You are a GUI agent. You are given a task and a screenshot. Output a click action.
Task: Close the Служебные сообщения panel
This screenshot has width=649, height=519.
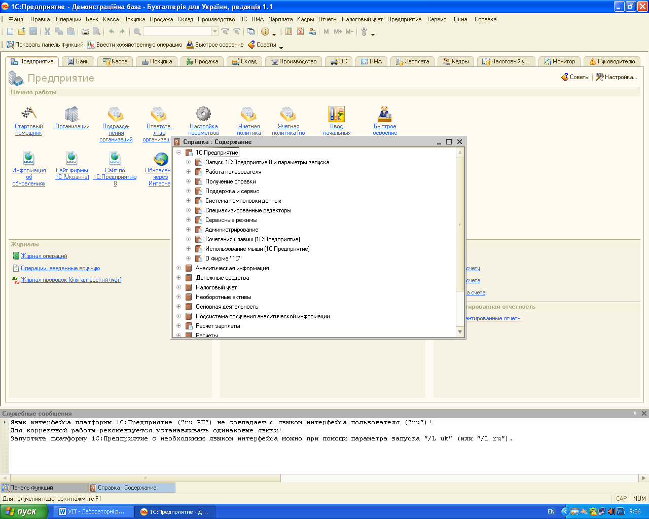644,413
